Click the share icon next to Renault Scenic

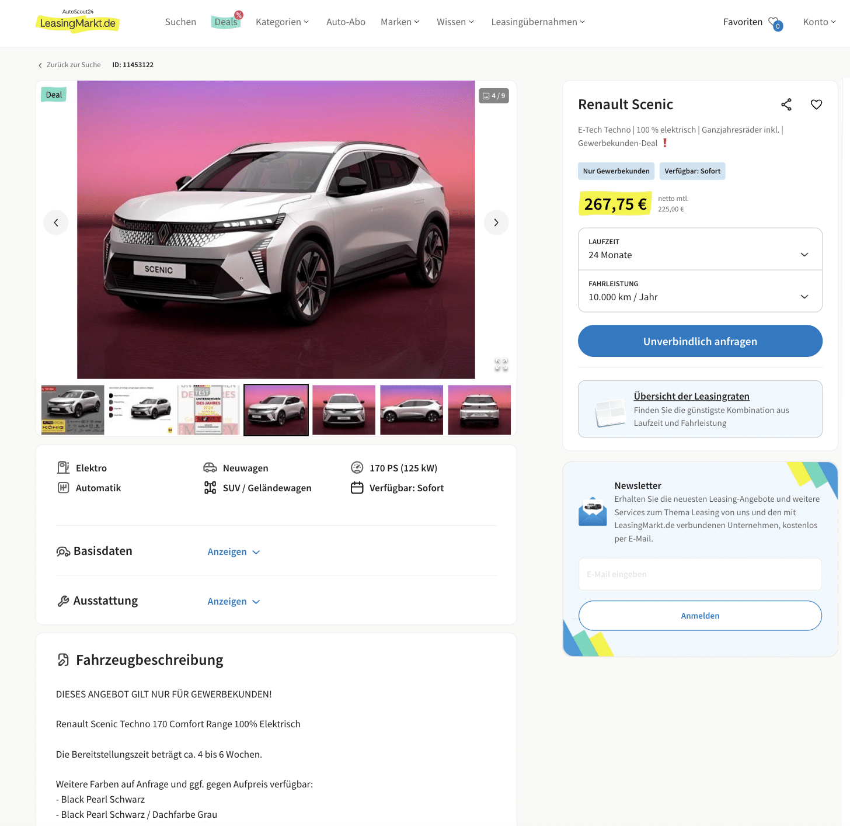[x=786, y=105]
